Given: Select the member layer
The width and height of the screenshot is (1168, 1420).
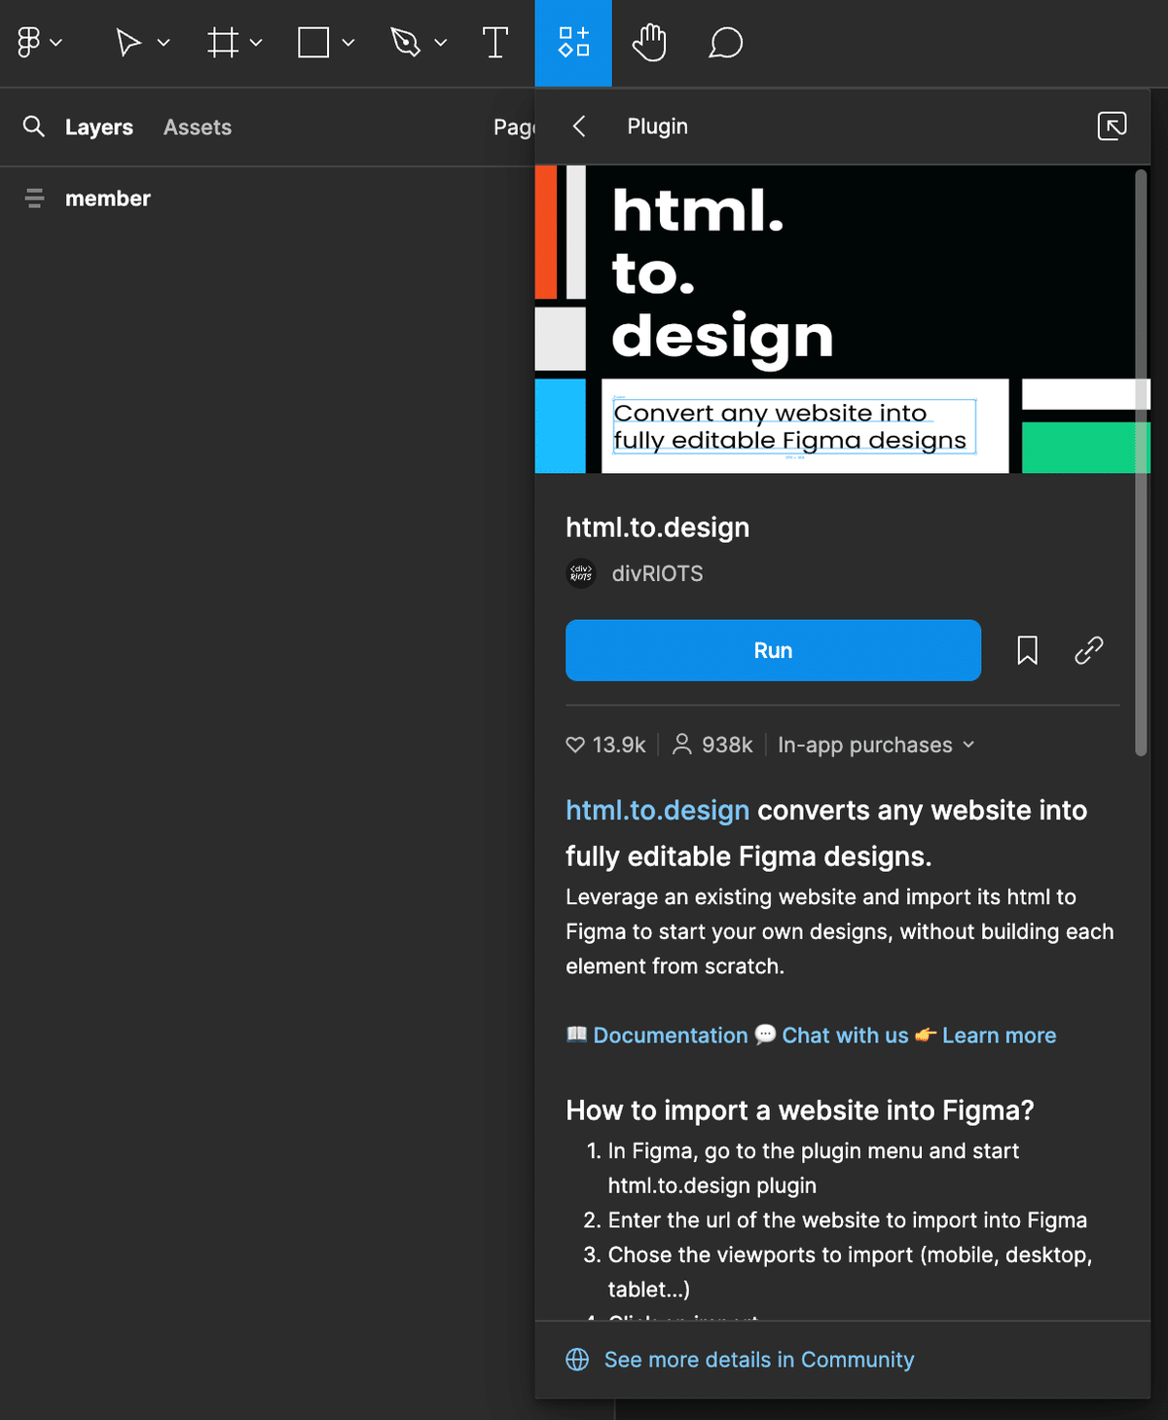Looking at the screenshot, I should pyautogui.click(x=108, y=199).
